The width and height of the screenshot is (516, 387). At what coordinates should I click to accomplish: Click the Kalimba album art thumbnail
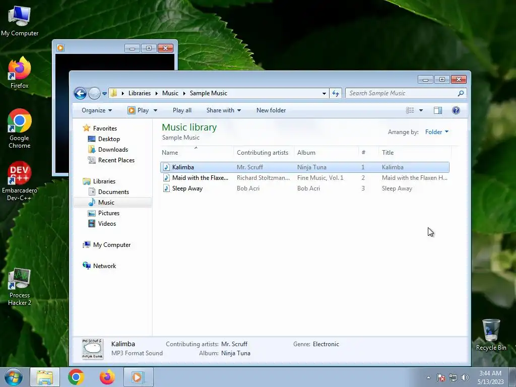coord(93,349)
